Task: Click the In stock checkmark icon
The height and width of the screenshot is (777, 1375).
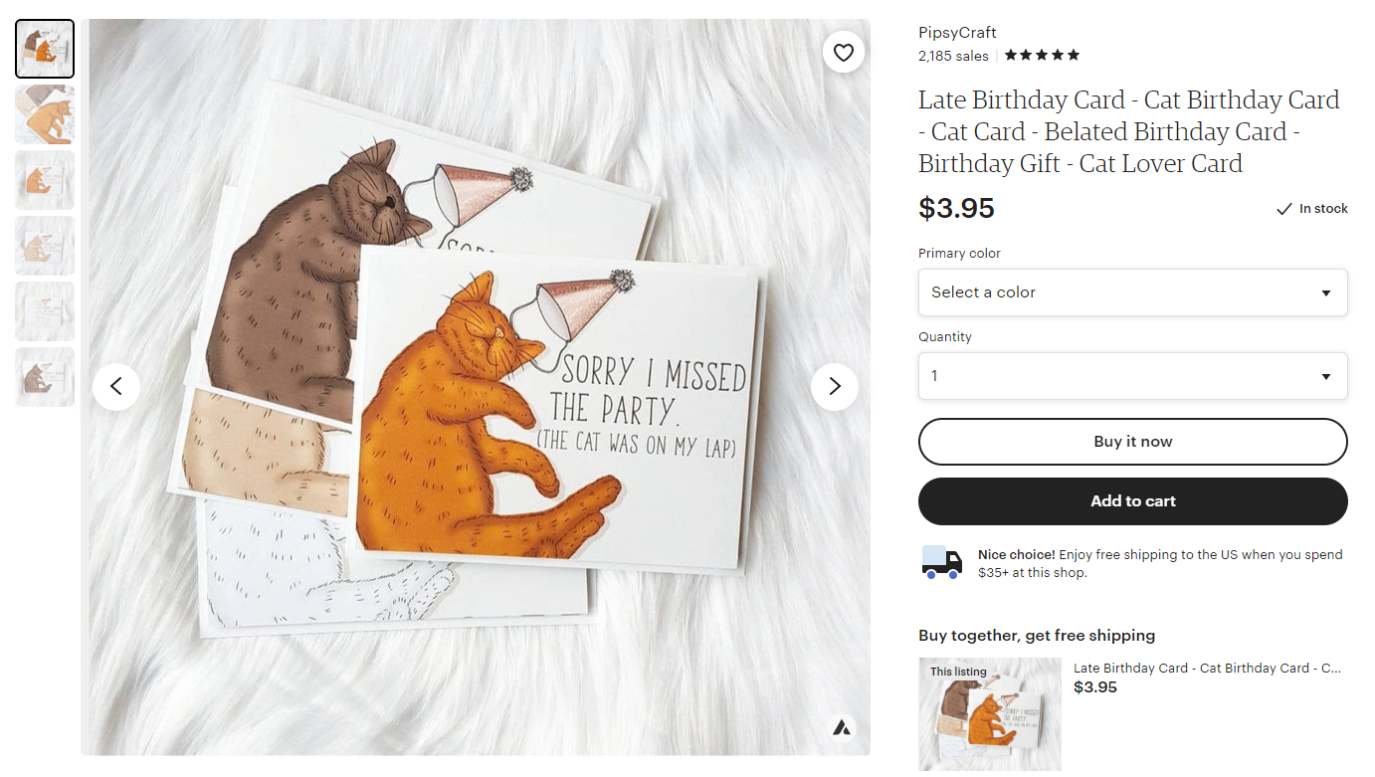Action: pos(1284,208)
